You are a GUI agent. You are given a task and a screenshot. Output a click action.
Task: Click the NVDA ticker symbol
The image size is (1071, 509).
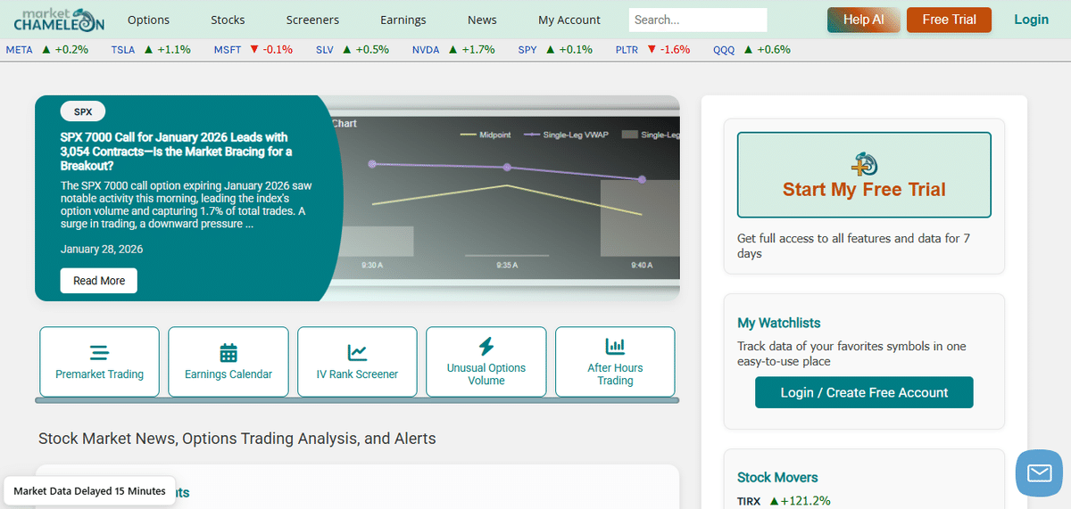[x=426, y=50]
